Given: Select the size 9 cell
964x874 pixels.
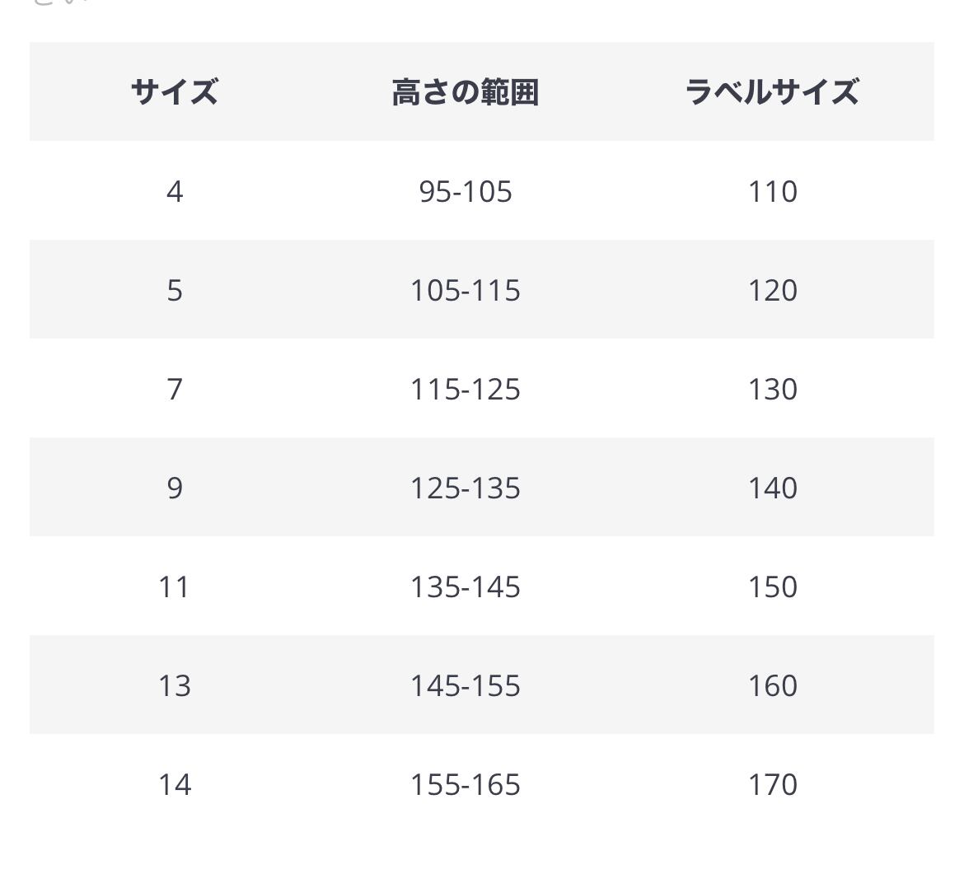Looking at the screenshot, I should coord(175,488).
